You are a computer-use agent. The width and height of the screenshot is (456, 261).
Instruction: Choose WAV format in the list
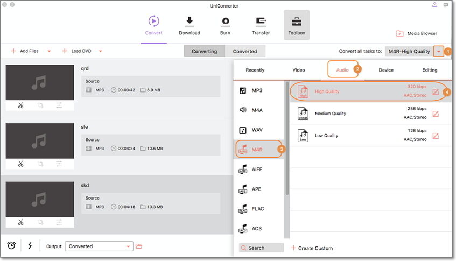tap(259, 130)
